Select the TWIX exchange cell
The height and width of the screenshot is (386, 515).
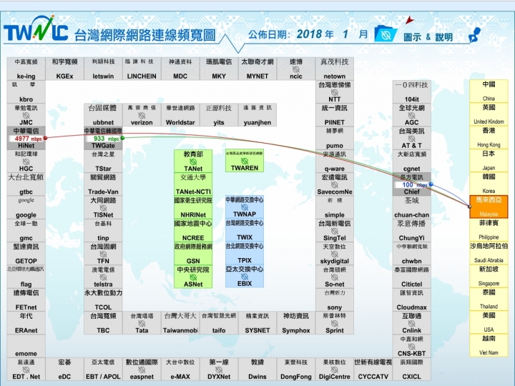click(245, 230)
